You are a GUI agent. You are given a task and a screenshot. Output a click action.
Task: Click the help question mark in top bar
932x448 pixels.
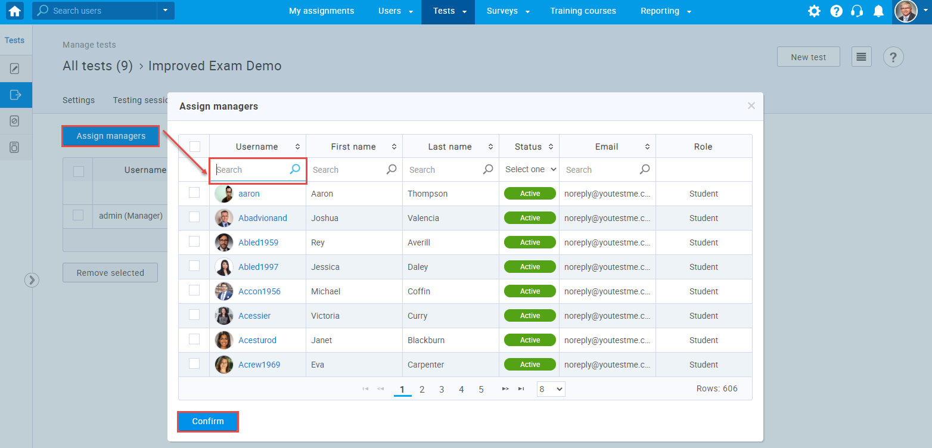click(x=836, y=11)
